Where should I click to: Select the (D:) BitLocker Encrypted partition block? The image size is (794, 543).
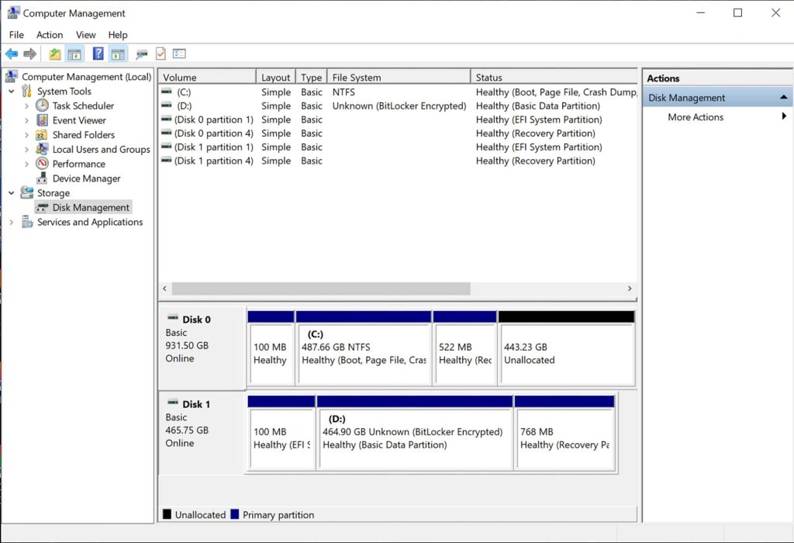(x=415, y=433)
